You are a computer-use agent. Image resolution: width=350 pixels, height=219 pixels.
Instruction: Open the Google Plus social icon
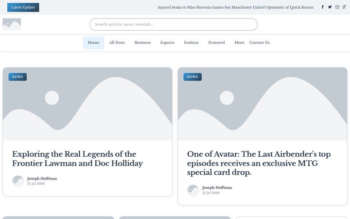344,7
